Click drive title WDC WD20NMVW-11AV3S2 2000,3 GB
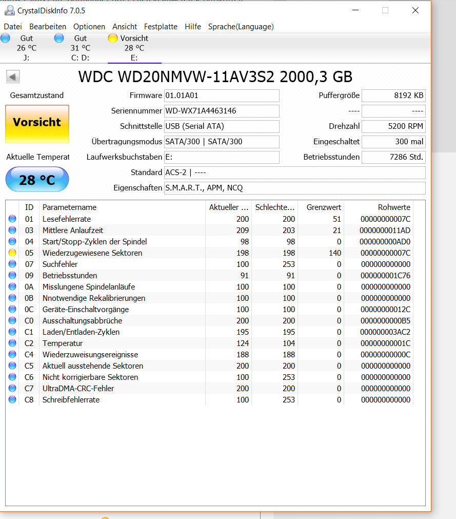 [x=215, y=77]
